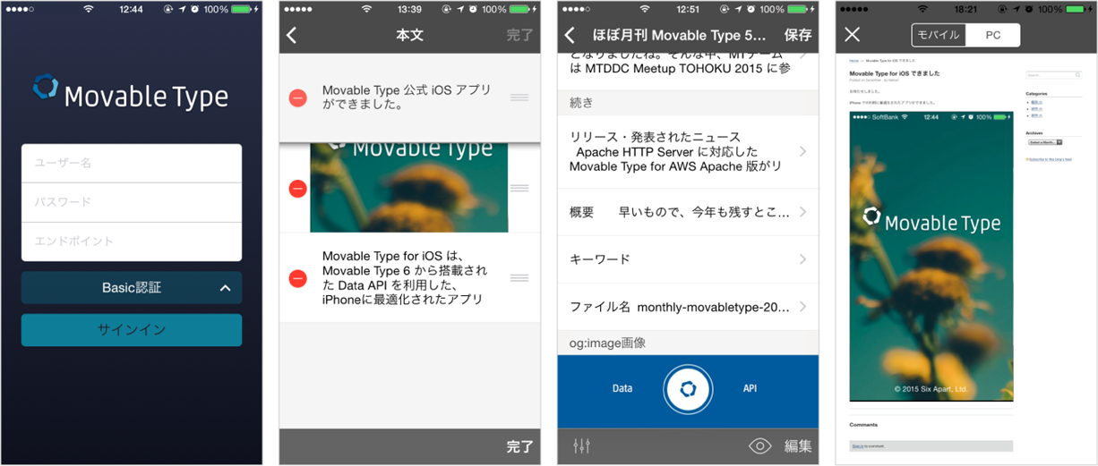Tap the og:image Data API banner image
The width and height of the screenshot is (1098, 466).
point(688,392)
